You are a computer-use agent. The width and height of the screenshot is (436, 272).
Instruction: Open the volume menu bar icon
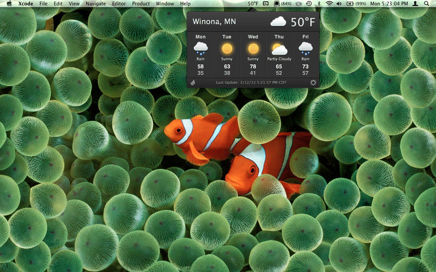(x=338, y=4)
